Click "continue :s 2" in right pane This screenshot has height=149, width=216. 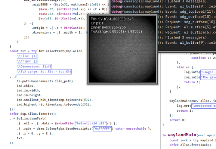pos(203,58)
